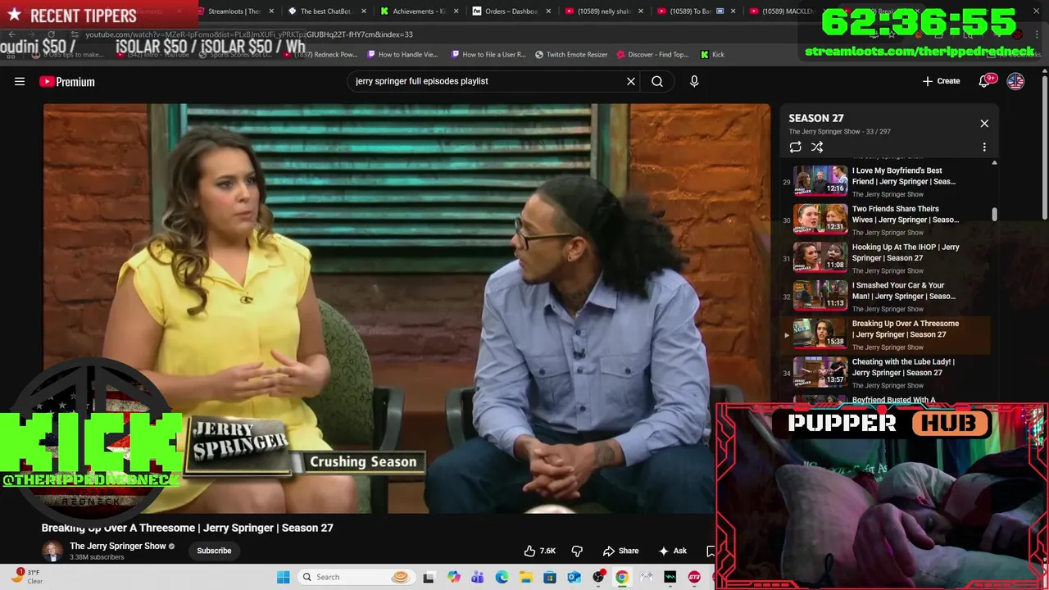
Task: Start voice search with the microphone
Action: [694, 81]
